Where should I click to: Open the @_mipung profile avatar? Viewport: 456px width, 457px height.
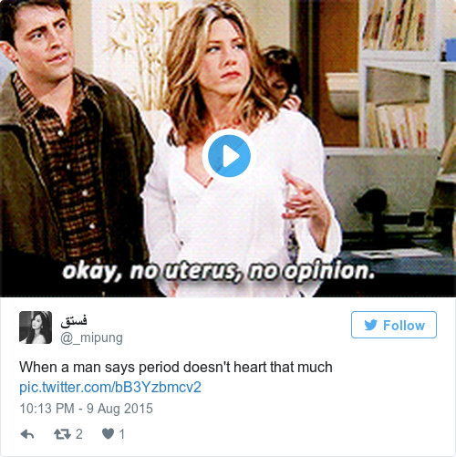pyautogui.click(x=36, y=327)
